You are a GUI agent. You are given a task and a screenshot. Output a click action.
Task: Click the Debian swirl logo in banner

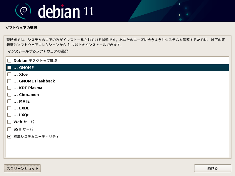(x=23, y=11)
